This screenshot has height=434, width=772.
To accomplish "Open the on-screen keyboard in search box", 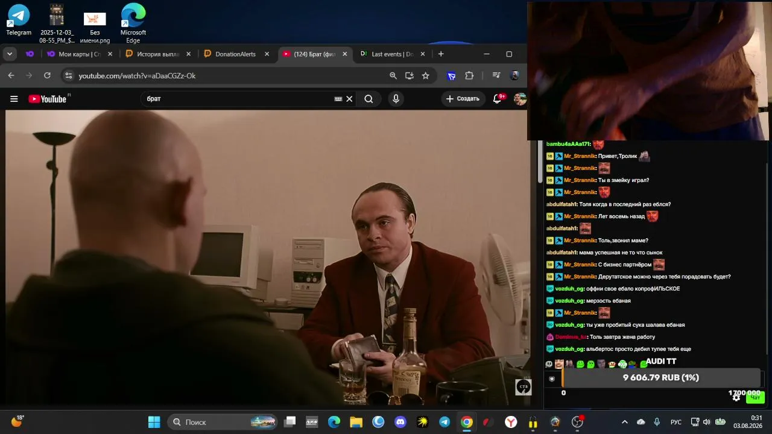I will point(338,99).
